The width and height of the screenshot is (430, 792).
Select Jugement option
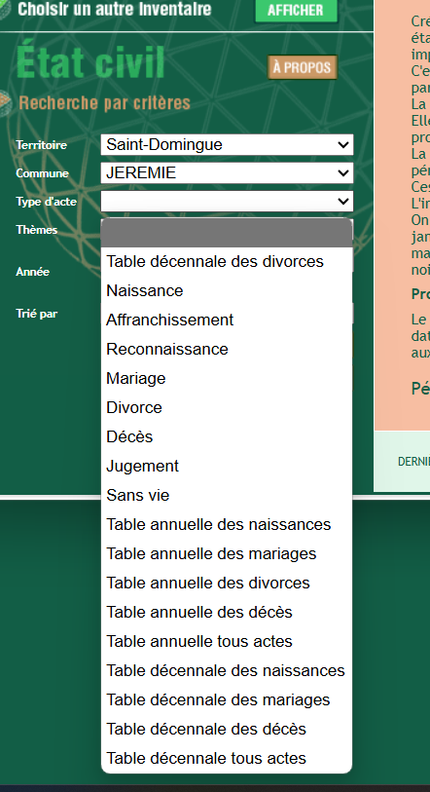click(227, 467)
